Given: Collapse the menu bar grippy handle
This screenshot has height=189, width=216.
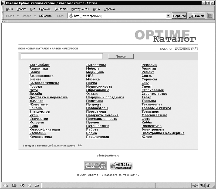Looking at the screenshot, I should 2,9.
